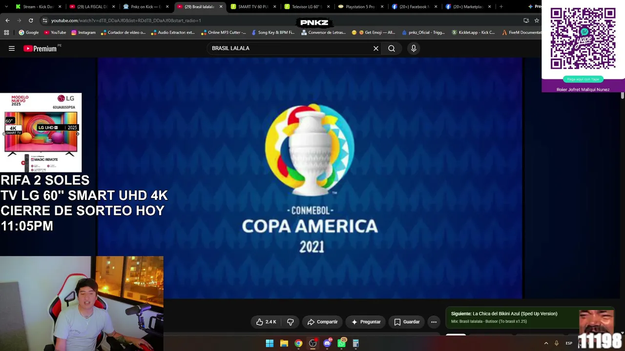Viewport: 625px width, 351px height.
Task: Open File Explorer from the taskbar
Action: click(284, 344)
